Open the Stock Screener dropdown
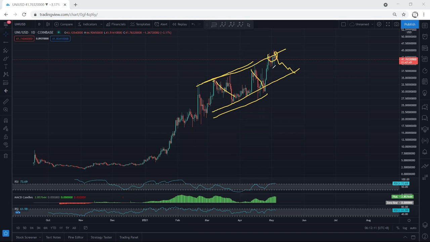Viewport: 430px width, 242px height. point(28,237)
